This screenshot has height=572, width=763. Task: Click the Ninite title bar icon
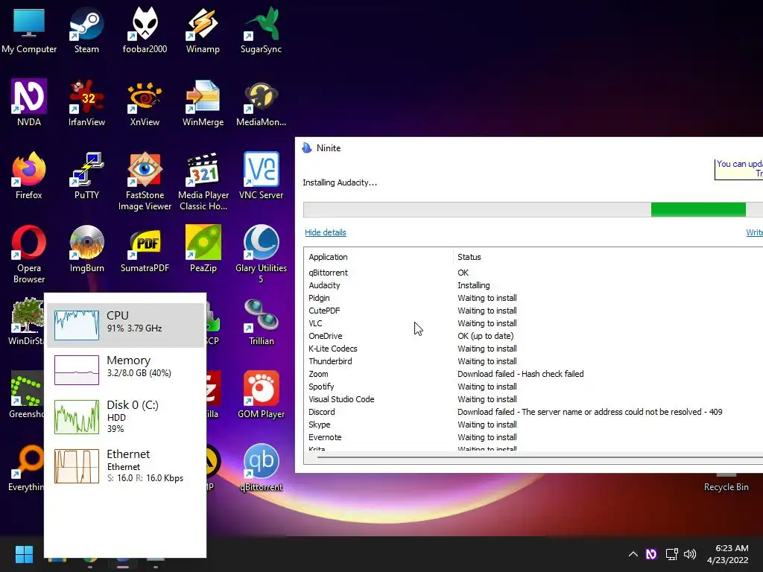[307, 148]
